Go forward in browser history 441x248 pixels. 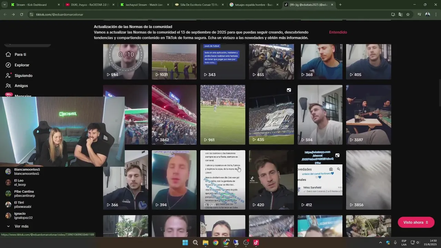pos(13,14)
